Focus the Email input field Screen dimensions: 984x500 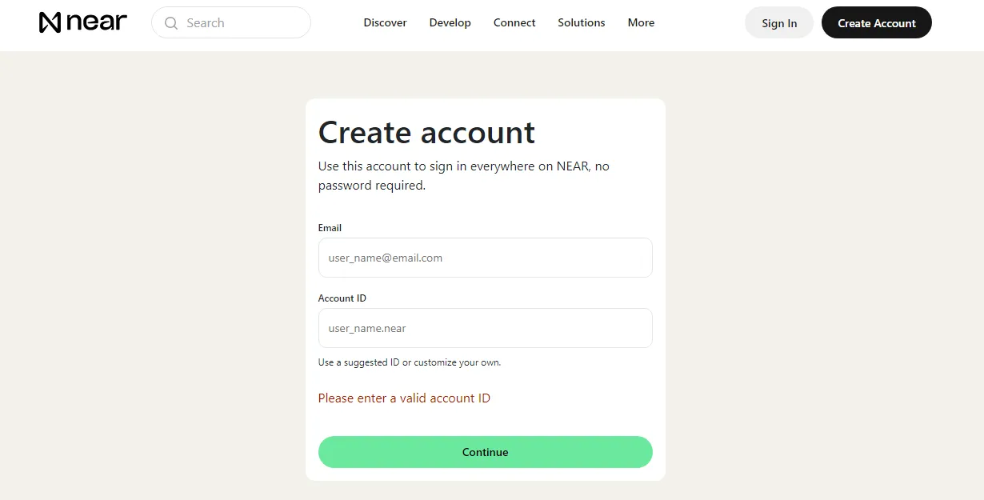[x=486, y=258]
